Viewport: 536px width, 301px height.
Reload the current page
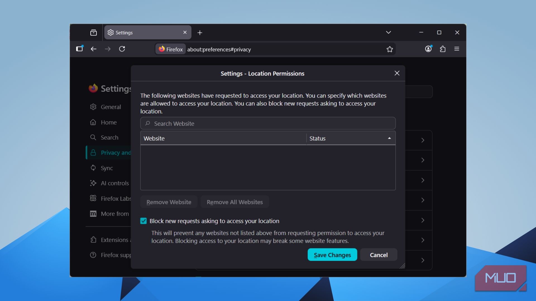click(x=122, y=49)
